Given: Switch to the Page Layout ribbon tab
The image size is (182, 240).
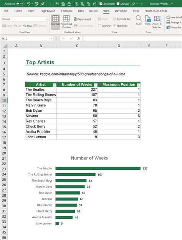Looking at the screenshot, I should (48, 11).
